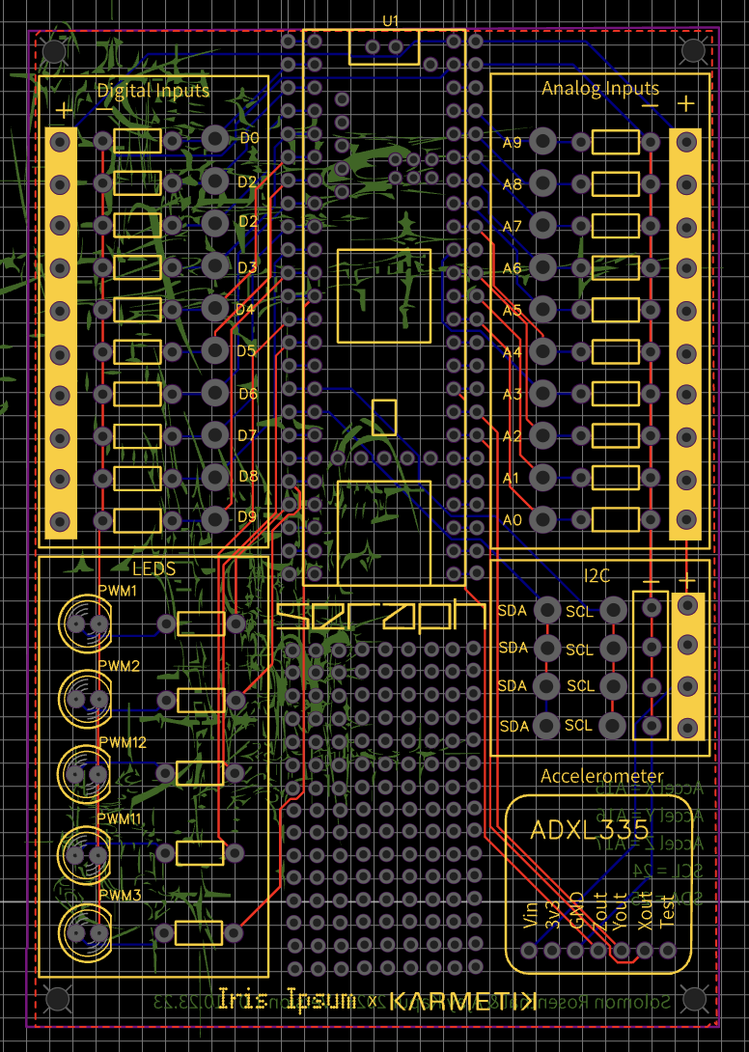This screenshot has width=749, height=1052.
Task: Select the resistor outline in the D0 row
Action: point(138,141)
